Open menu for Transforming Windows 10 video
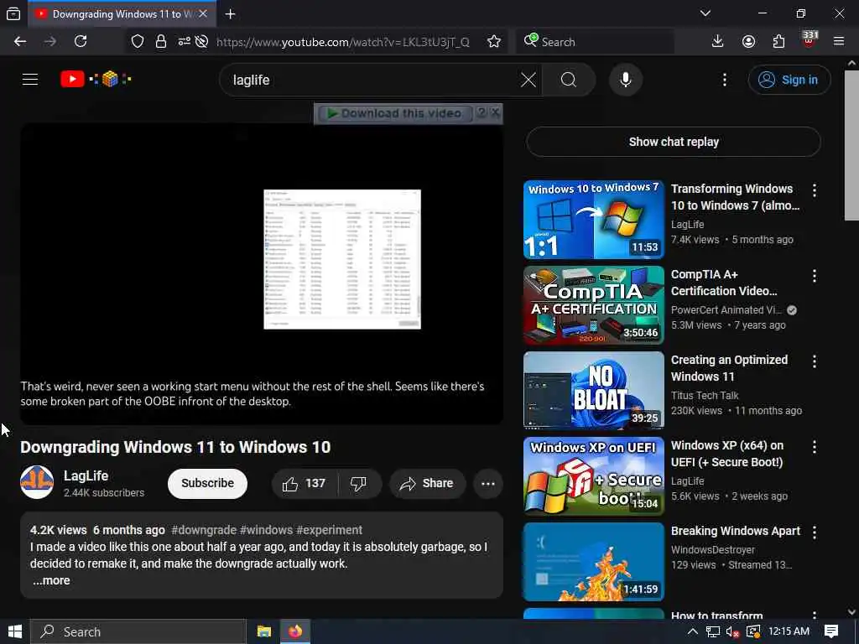The width and height of the screenshot is (859, 644). click(815, 190)
